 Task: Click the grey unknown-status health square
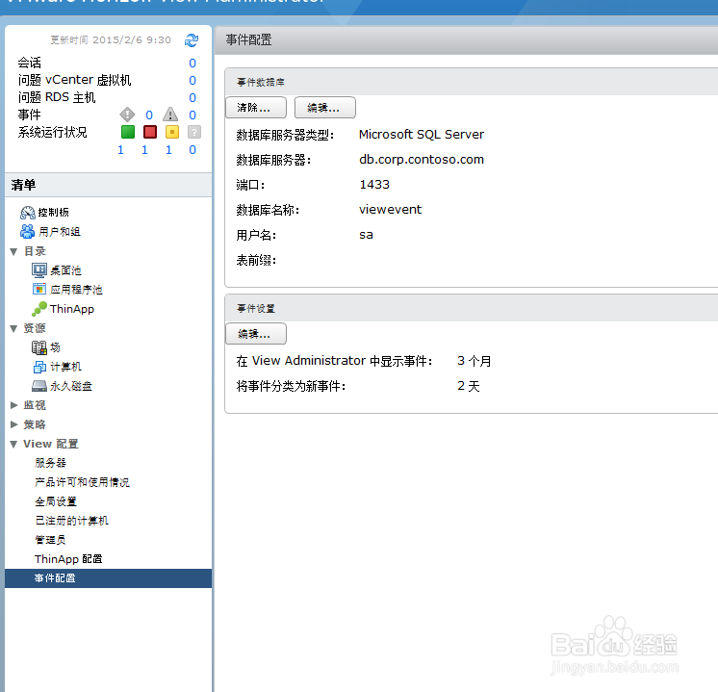[194, 132]
